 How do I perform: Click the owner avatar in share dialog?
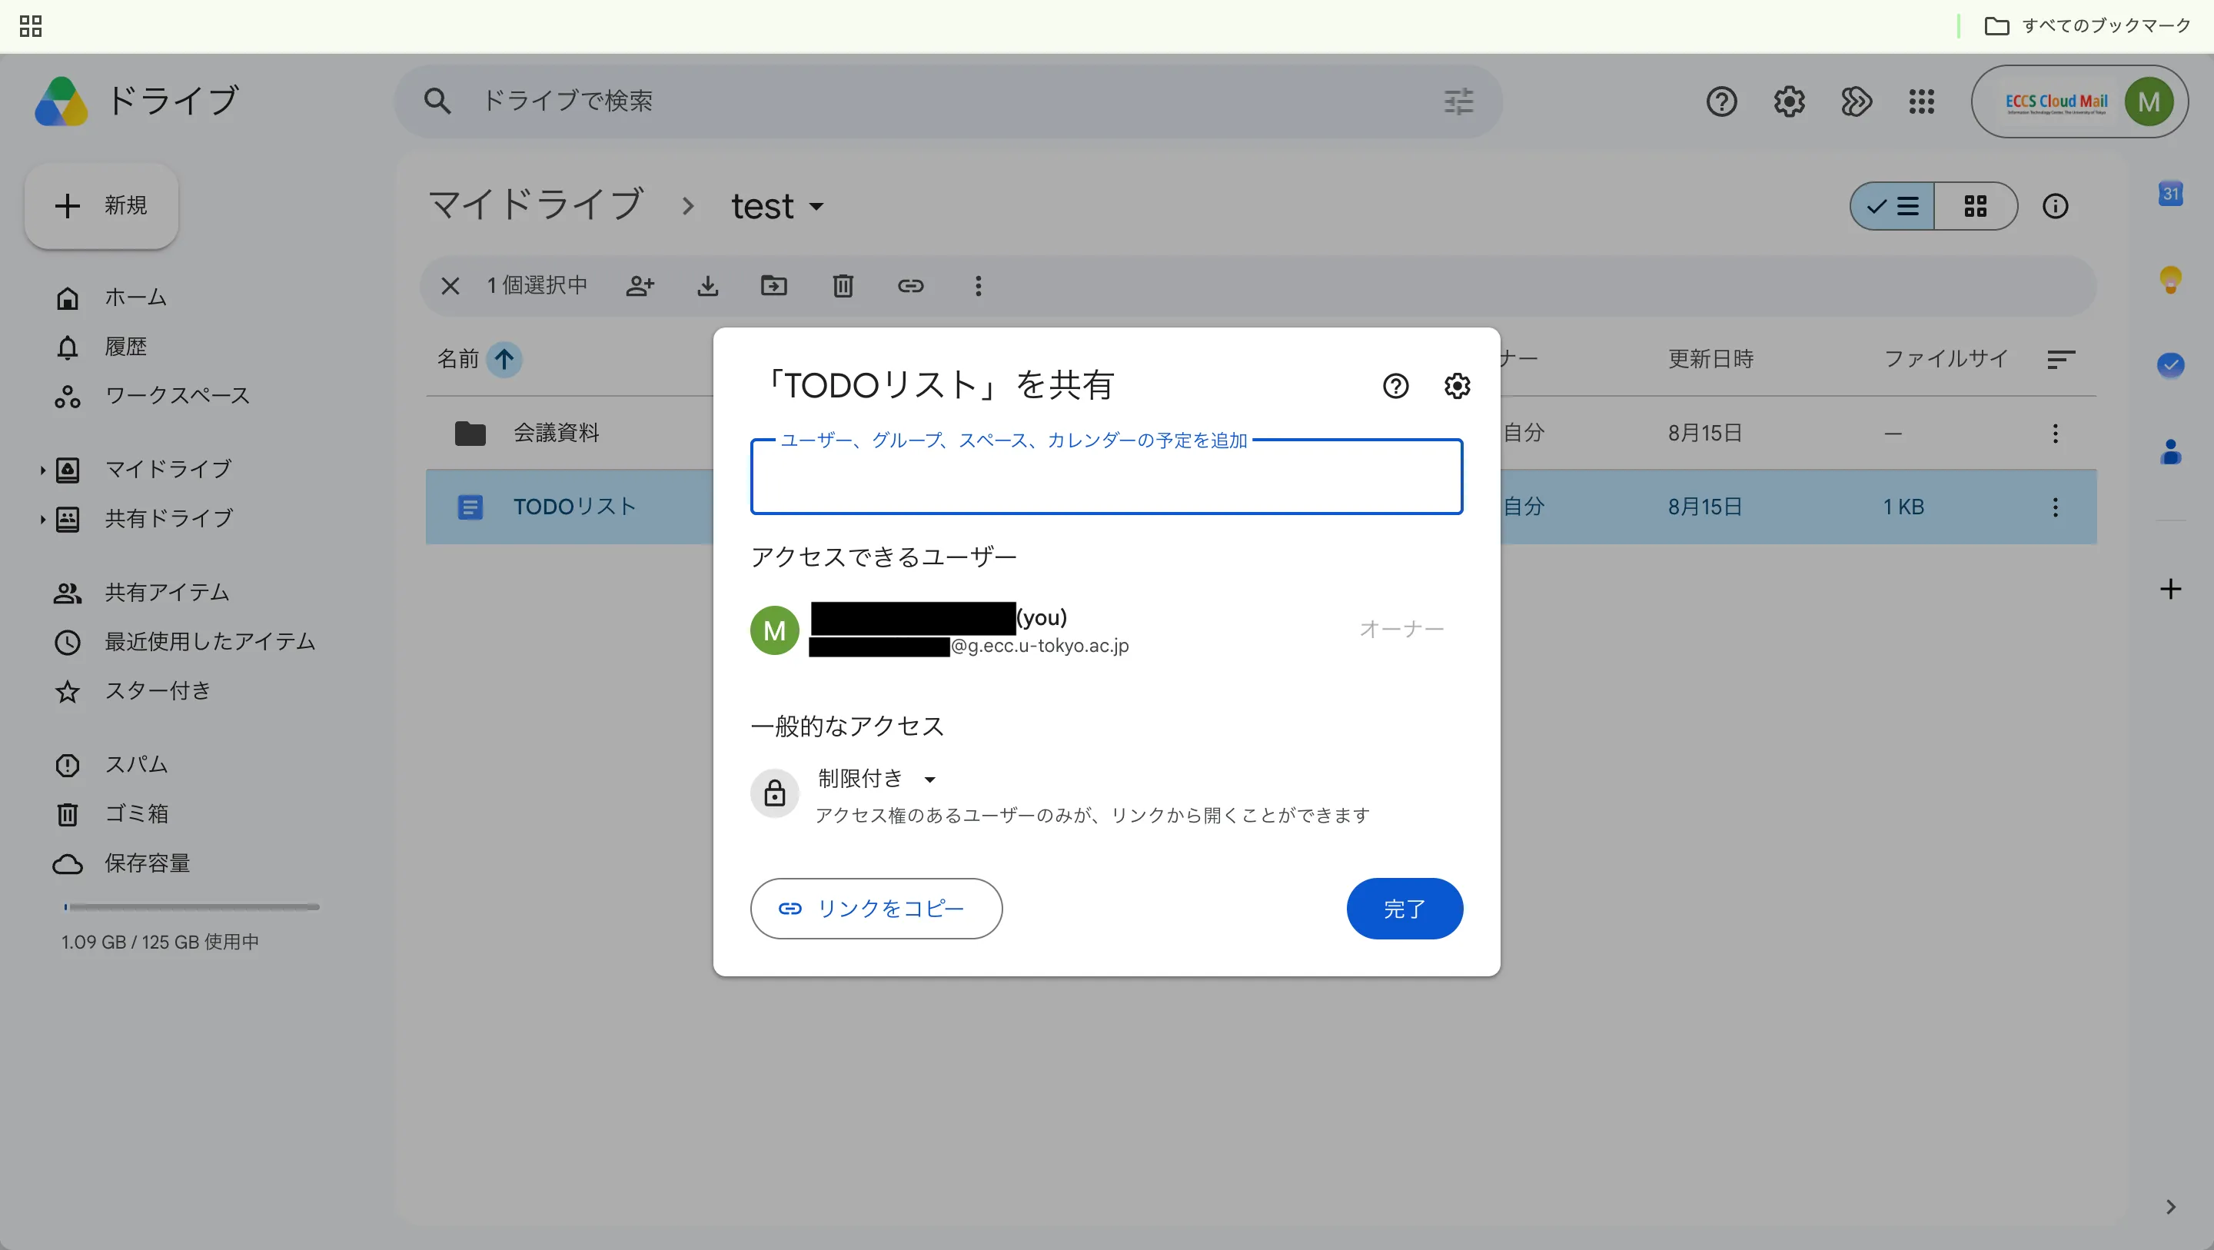774,630
